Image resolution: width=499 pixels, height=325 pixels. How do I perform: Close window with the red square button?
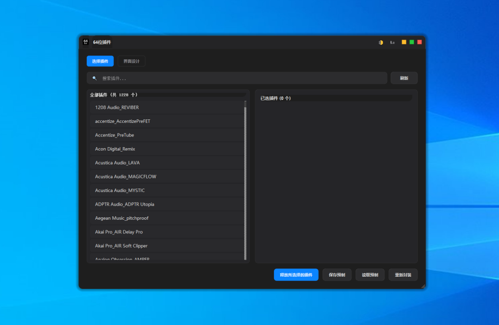[420, 42]
